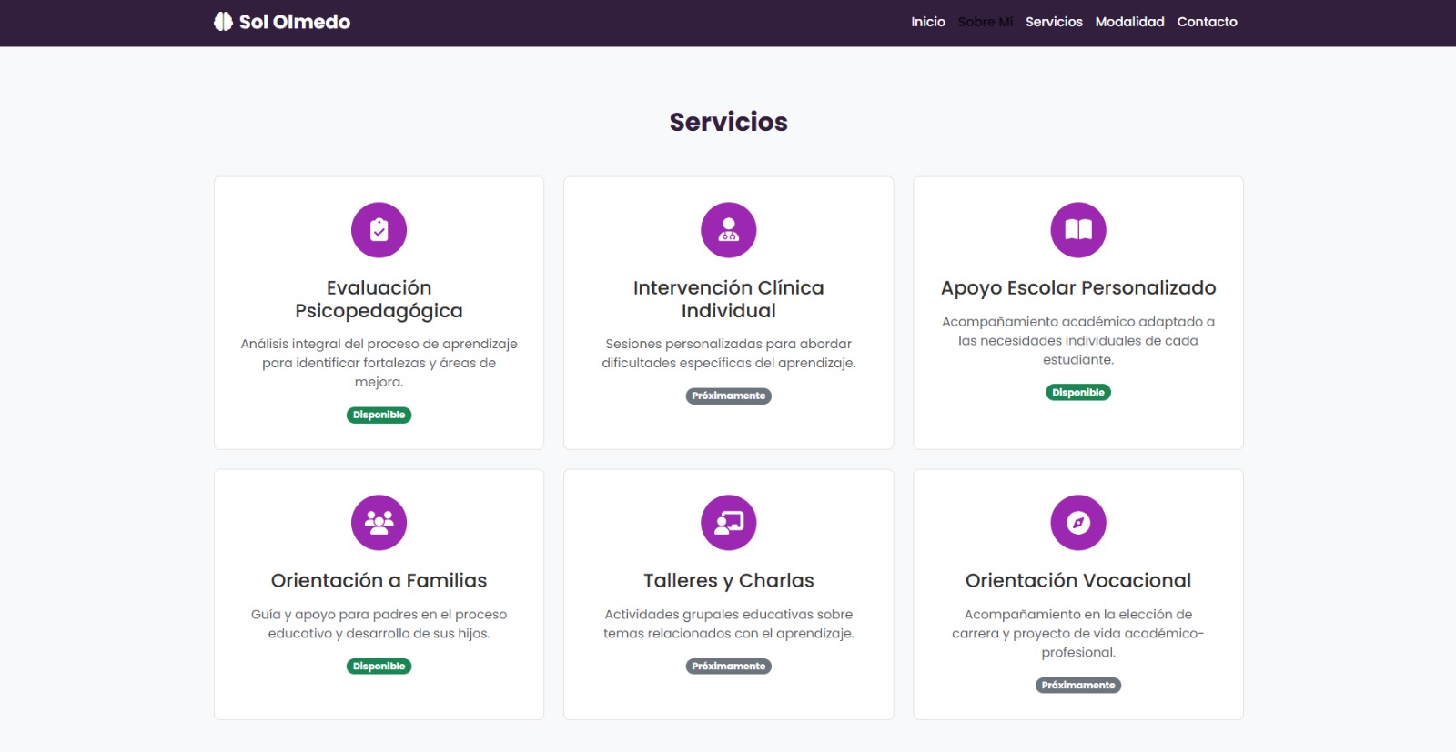The height and width of the screenshot is (752, 1456).
Task: Click the Orientación a Familias people icon
Action: click(x=379, y=523)
